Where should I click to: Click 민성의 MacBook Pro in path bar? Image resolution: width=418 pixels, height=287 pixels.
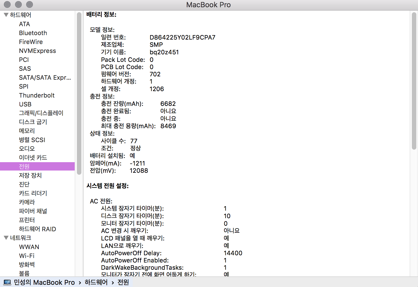point(44,283)
